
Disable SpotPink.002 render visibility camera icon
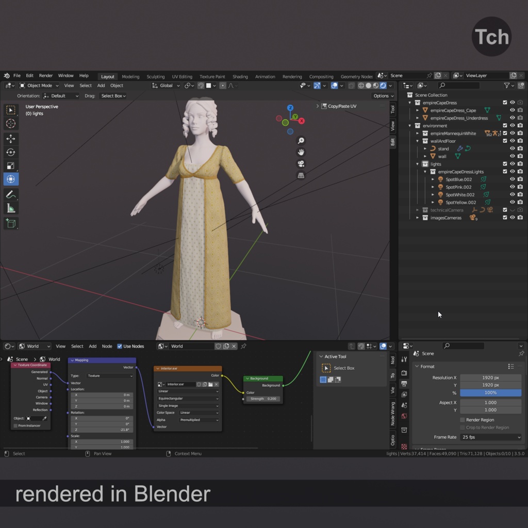[x=520, y=187]
